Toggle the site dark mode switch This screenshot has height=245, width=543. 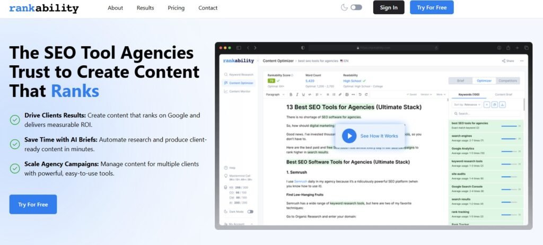coord(356,7)
